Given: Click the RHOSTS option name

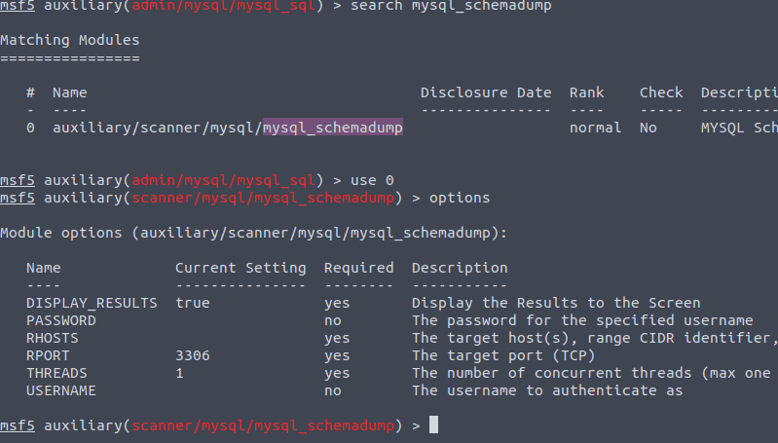Looking at the screenshot, I should coord(53,338).
